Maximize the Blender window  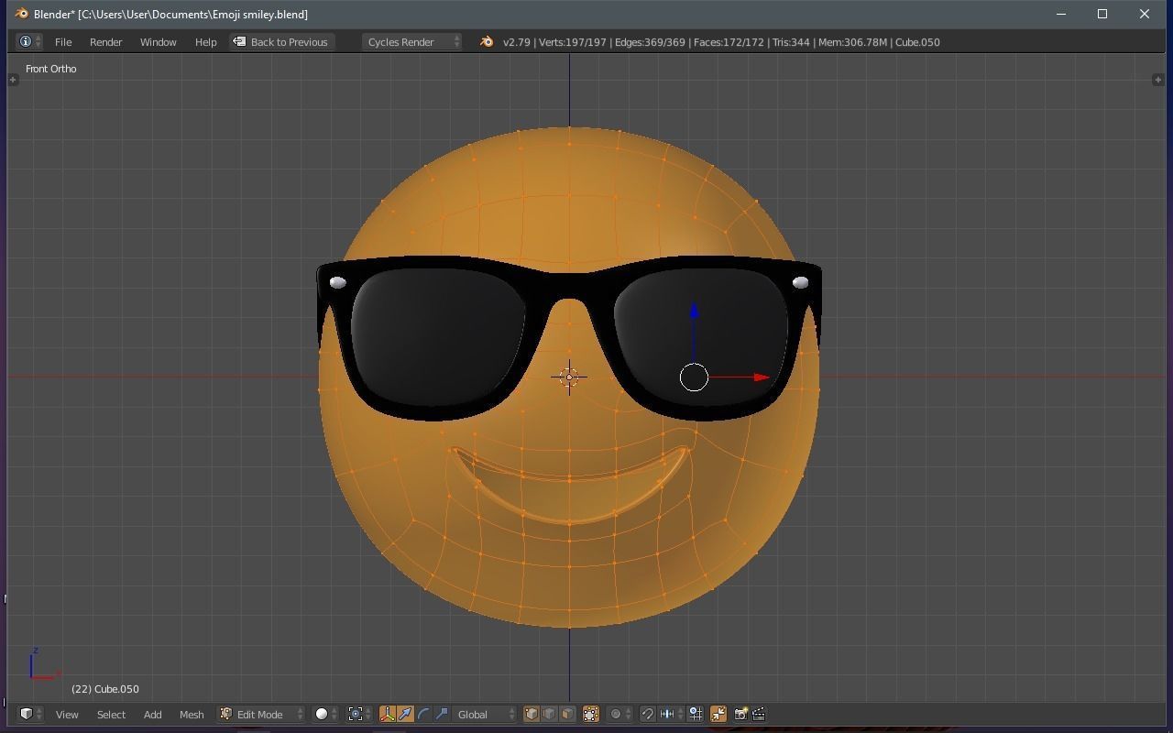click(x=1102, y=14)
